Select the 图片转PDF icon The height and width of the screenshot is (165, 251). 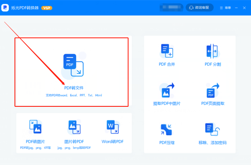74,127
